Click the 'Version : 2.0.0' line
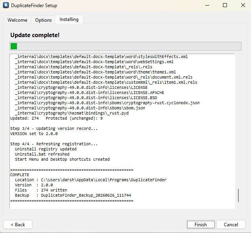The image size is (251, 233). [34, 185]
